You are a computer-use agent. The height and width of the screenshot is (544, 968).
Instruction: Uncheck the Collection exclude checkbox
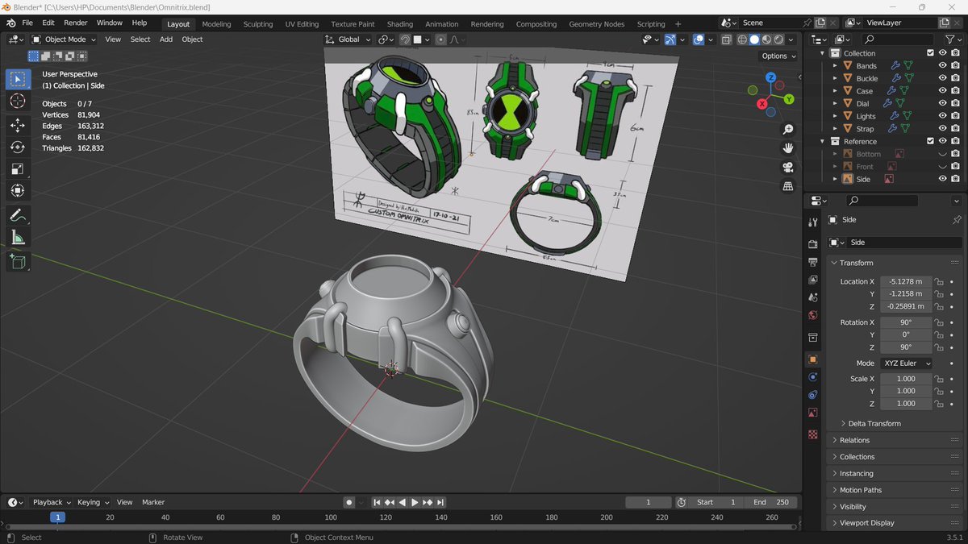point(930,53)
